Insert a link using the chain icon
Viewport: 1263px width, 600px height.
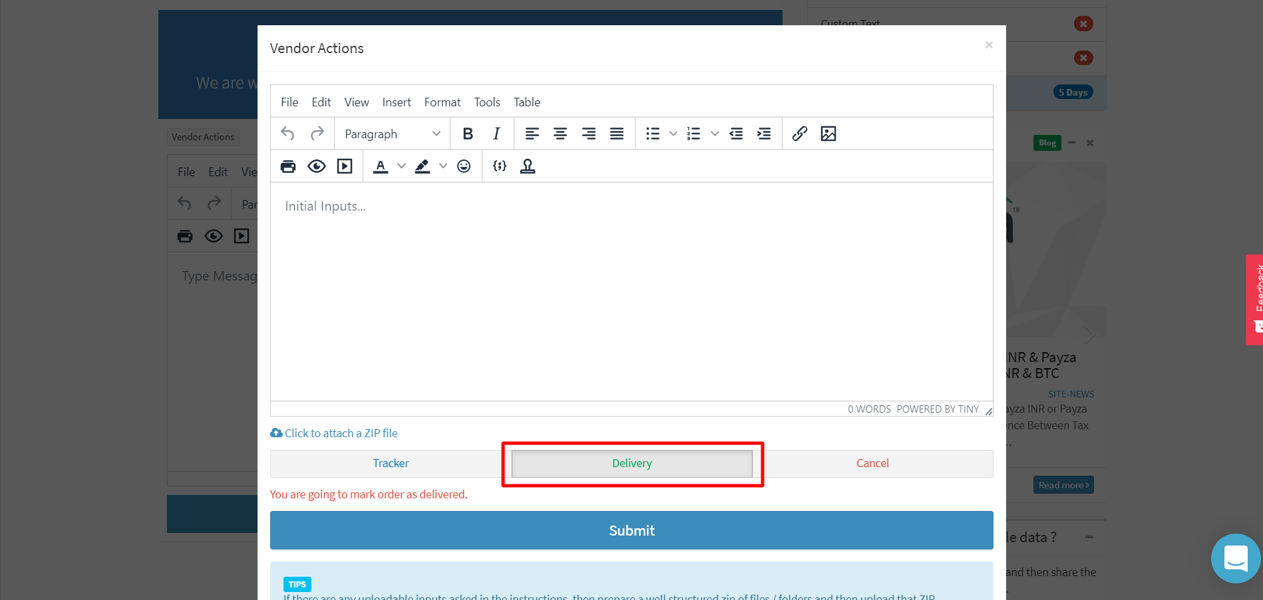click(799, 134)
